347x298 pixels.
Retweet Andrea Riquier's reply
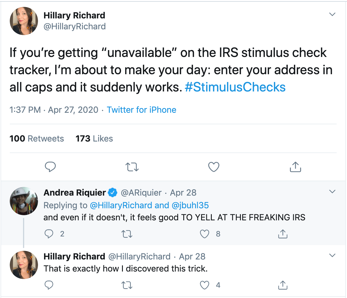coord(127,234)
